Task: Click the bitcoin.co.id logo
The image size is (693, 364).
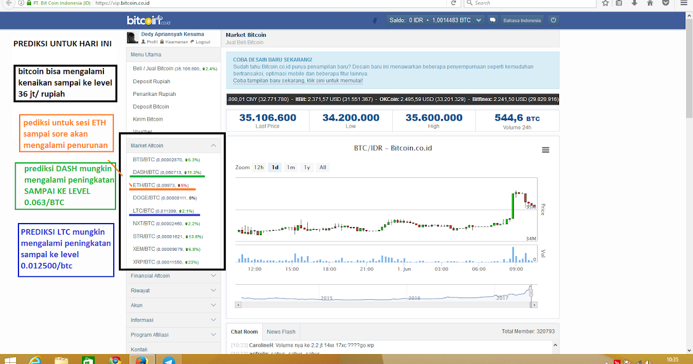Action: pos(148,20)
